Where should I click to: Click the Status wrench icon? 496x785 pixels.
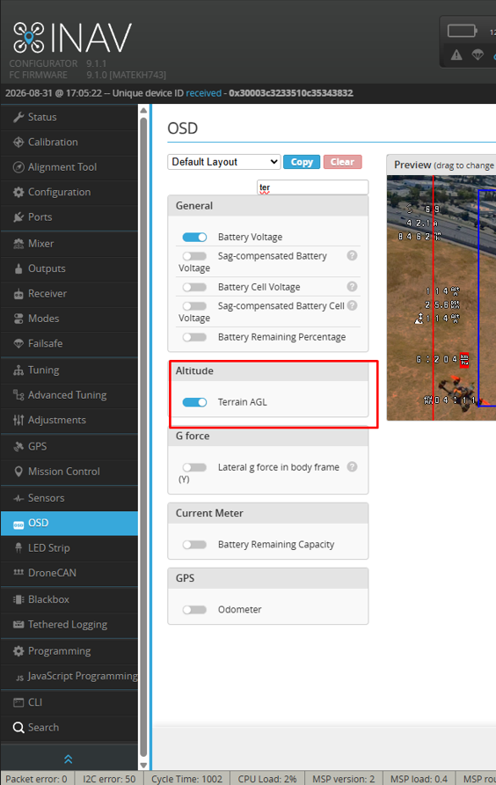point(18,117)
